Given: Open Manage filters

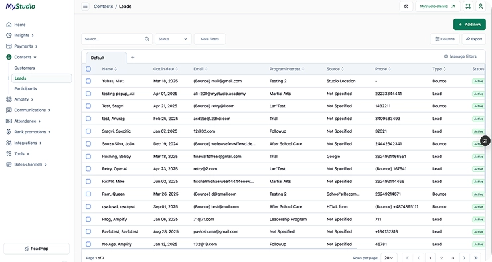Looking at the screenshot, I should pyautogui.click(x=460, y=56).
